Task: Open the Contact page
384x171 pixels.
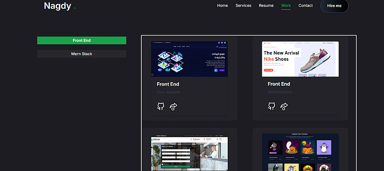Action: (305, 5)
